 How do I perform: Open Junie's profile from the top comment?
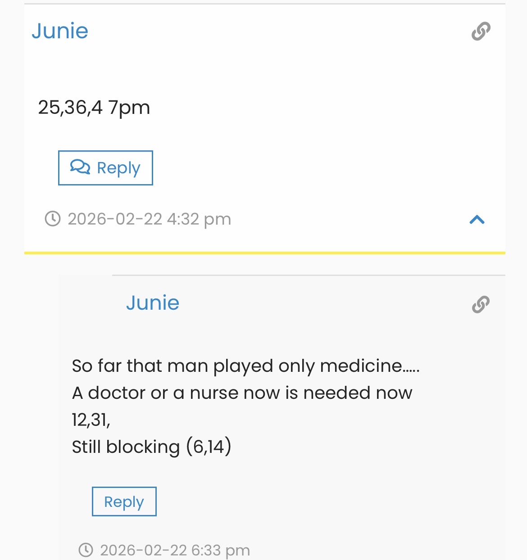pyautogui.click(x=60, y=31)
